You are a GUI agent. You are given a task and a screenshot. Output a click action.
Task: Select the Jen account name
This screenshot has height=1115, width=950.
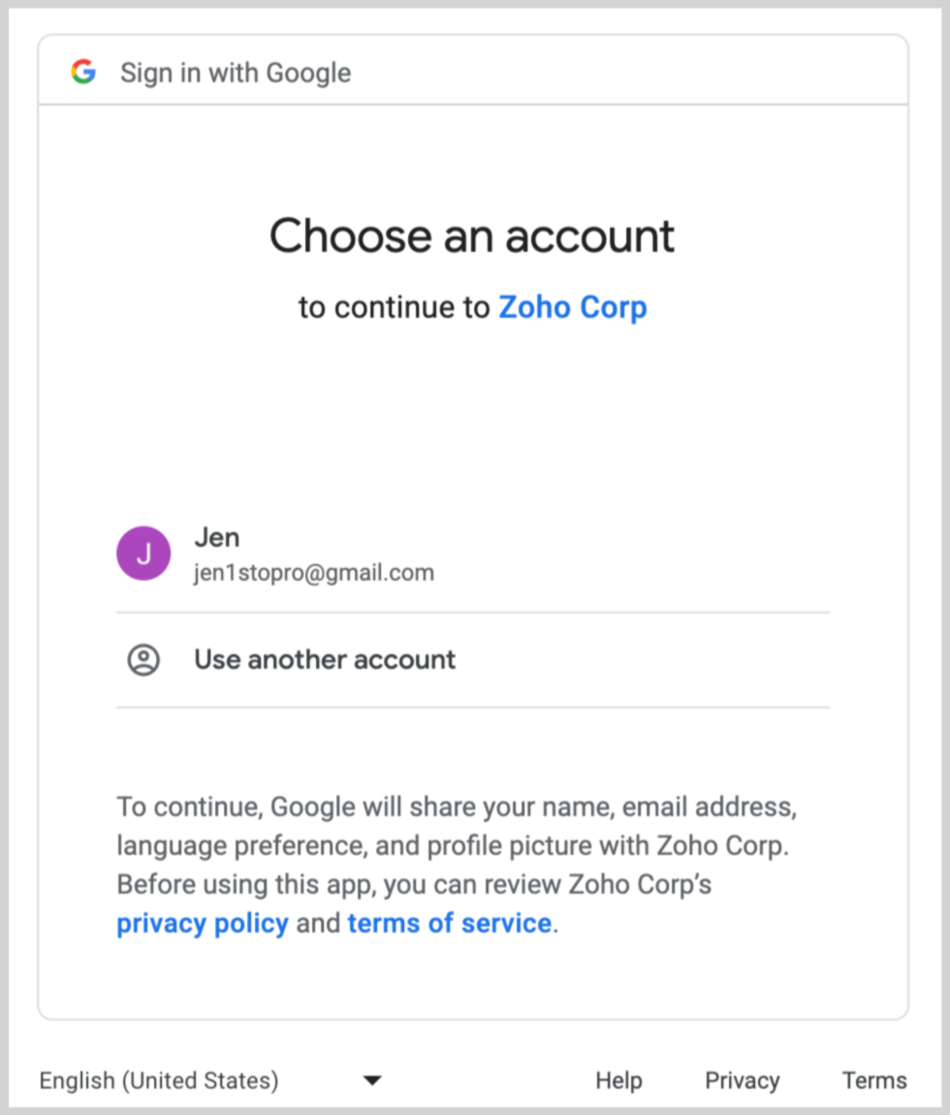pos(217,537)
